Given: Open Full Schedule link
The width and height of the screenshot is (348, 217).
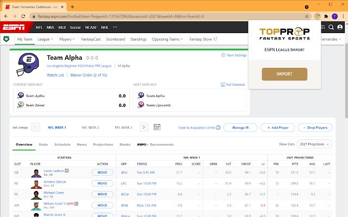Looking at the screenshot, I should point(233,85).
